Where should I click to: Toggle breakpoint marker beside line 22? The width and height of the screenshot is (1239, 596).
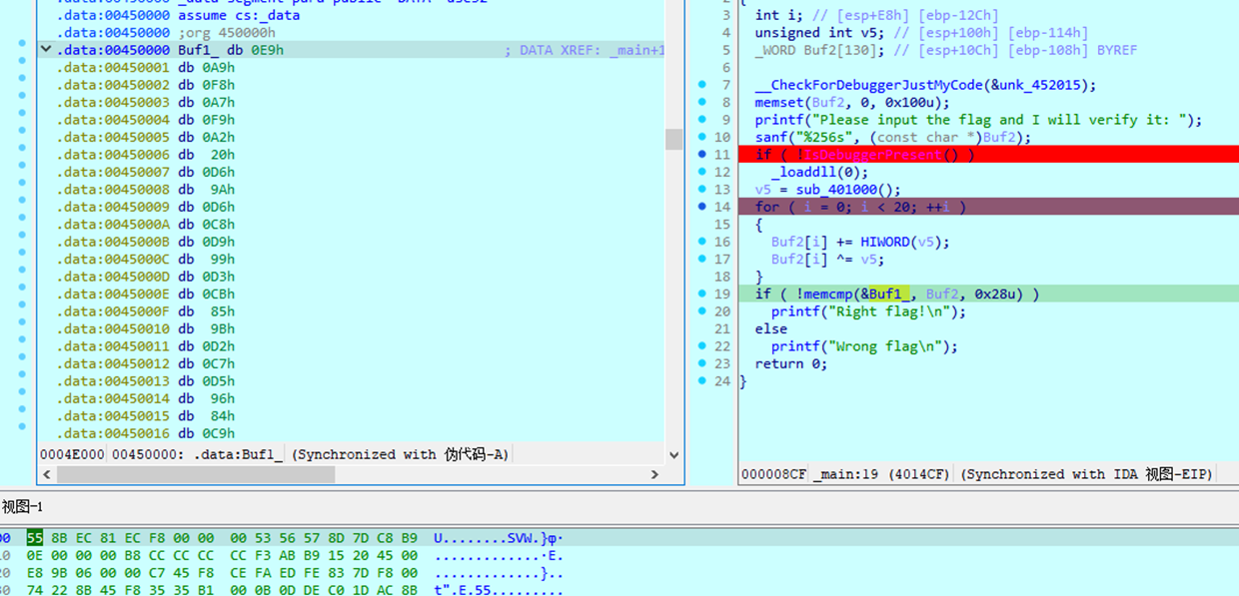coord(701,346)
